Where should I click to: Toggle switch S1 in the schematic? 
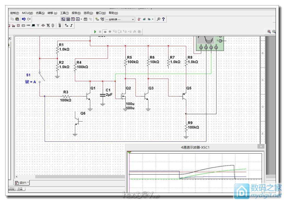[x=42, y=77]
